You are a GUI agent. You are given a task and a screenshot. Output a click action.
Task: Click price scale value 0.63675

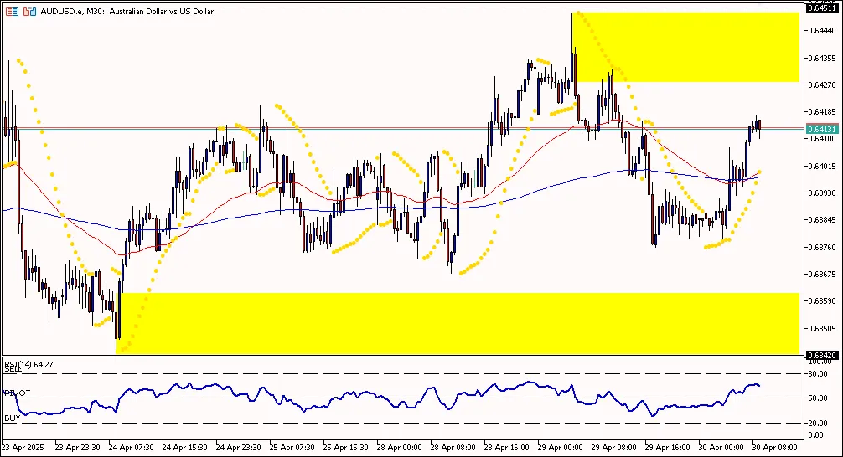(x=822, y=274)
